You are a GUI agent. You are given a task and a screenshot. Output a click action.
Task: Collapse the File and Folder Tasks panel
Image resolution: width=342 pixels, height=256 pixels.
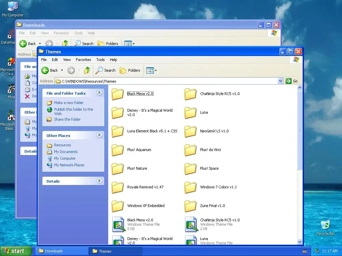(99, 93)
